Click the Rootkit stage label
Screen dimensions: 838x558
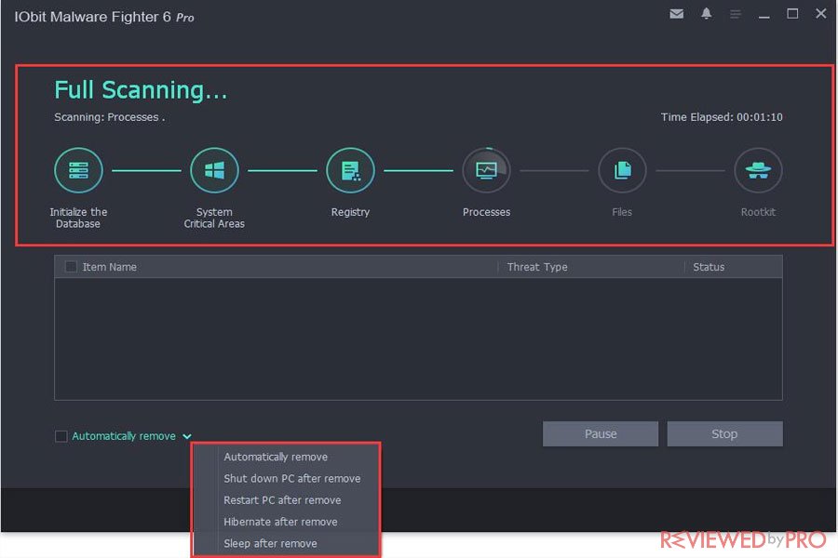coord(758,212)
